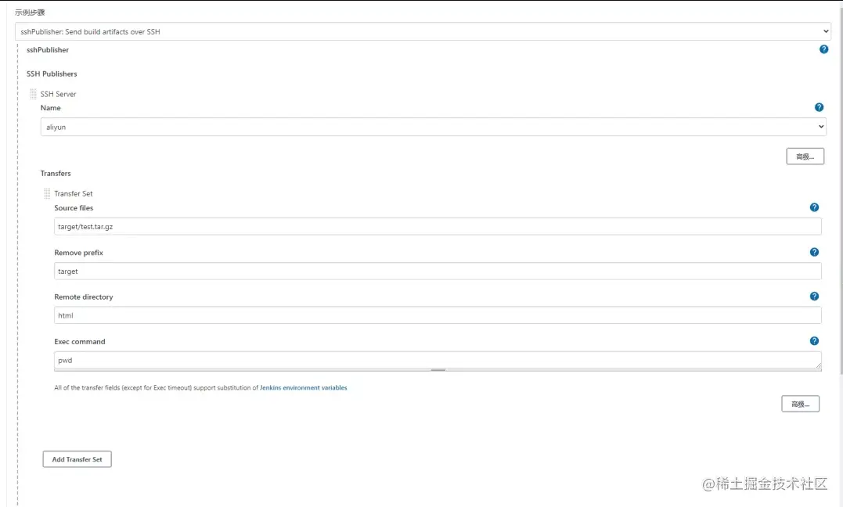Click the SSH Publishers heading
Screen dimensions: 843x507
(52, 74)
